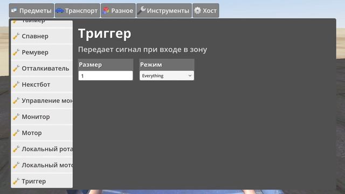Click the wrench icon beside Некстбот
This screenshot has width=345, height=194.
coord(16,85)
